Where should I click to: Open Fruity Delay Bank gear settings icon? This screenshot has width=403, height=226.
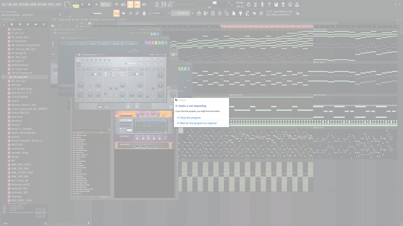tap(79, 55)
